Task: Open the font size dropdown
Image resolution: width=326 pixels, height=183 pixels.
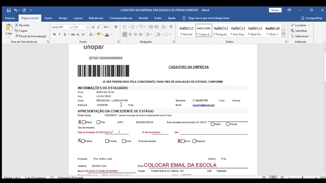Action: [88, 27]
